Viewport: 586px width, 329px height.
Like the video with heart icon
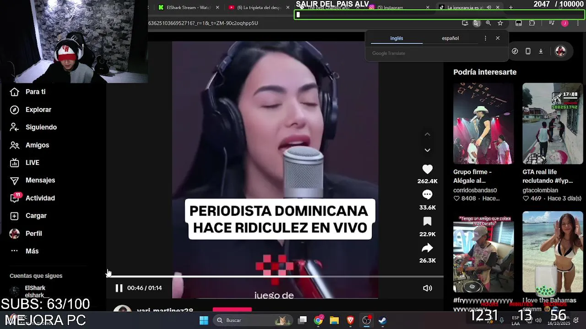427,170
